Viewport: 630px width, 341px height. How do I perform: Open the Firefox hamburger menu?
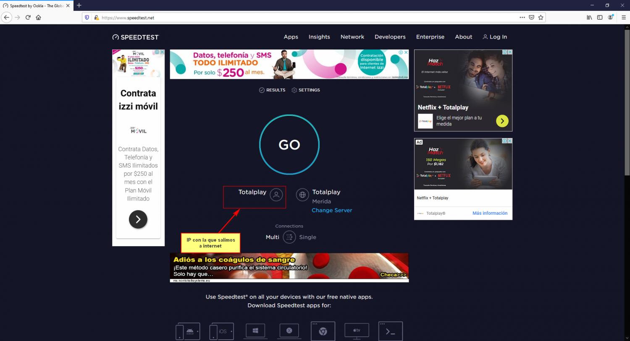(x=623, y=18)
